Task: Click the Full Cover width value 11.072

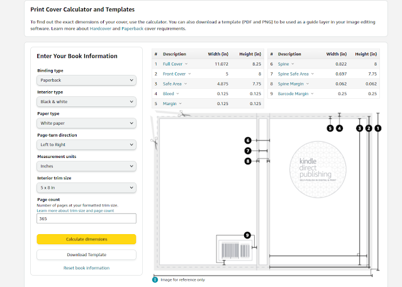Action: 221,64
